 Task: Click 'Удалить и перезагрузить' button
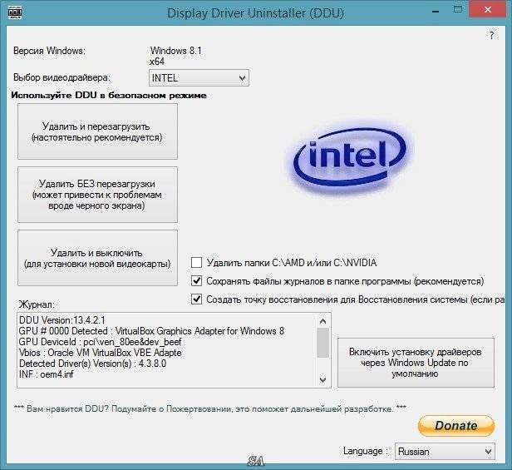click(x=97, y=131)
